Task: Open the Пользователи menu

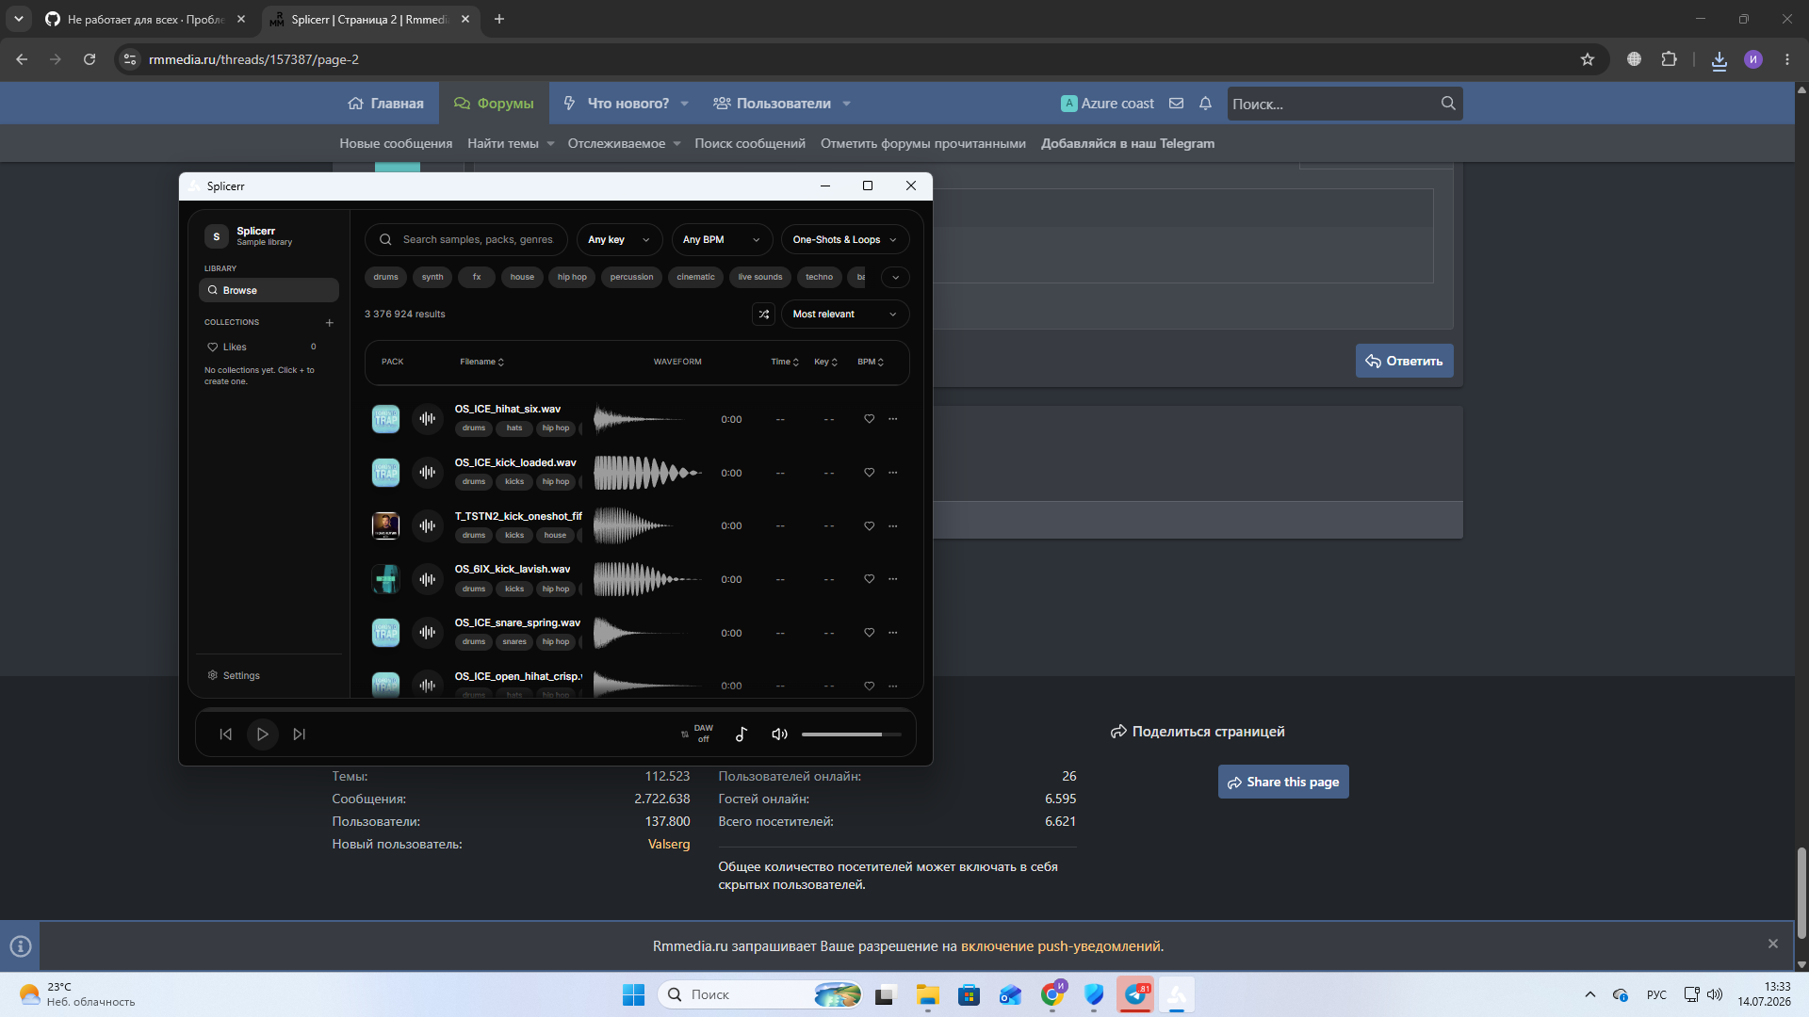Action: coord(781,104)
